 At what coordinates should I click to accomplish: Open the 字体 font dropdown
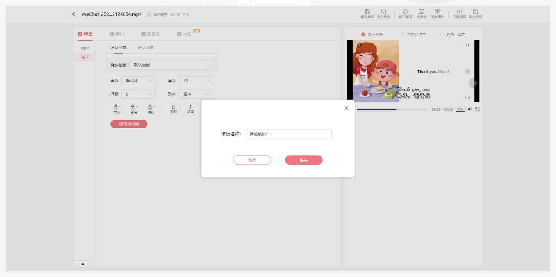click(x=138, y=81)
